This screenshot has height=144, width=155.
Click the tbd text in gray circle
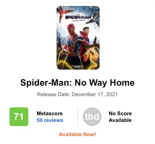[92, 117]
